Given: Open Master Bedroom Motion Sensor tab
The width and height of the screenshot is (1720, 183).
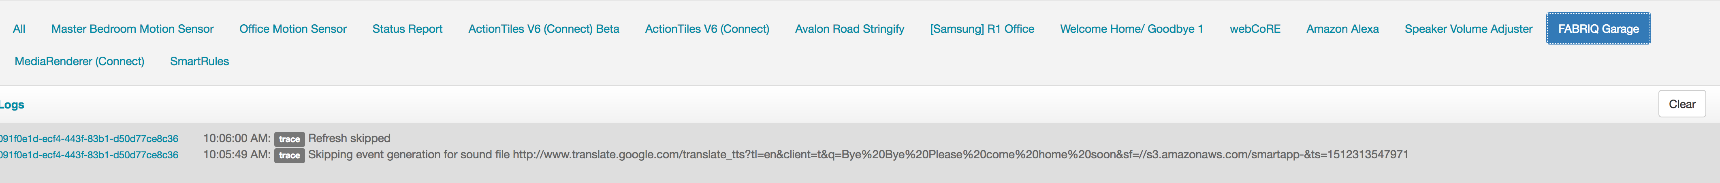Looking at the screenshot, I should tap(132, 29).
